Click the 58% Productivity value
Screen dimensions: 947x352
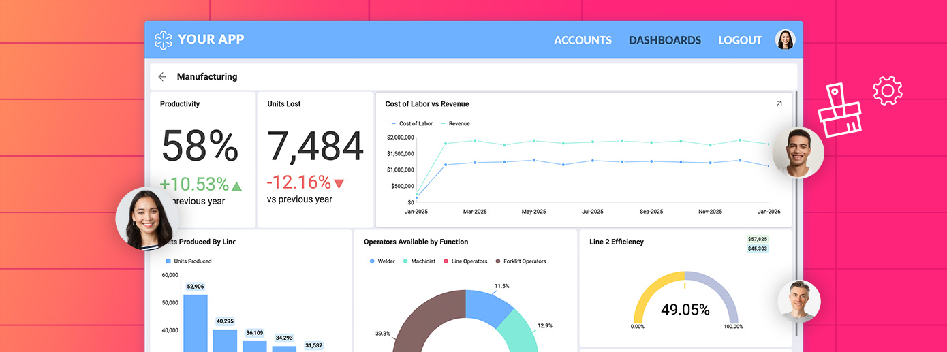[200, 145]
